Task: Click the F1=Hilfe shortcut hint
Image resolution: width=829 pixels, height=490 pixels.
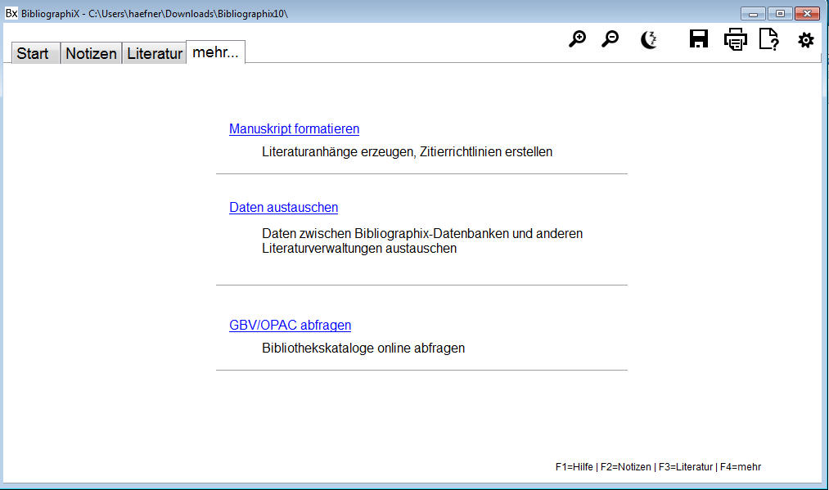Action: (x=574, y=467)
